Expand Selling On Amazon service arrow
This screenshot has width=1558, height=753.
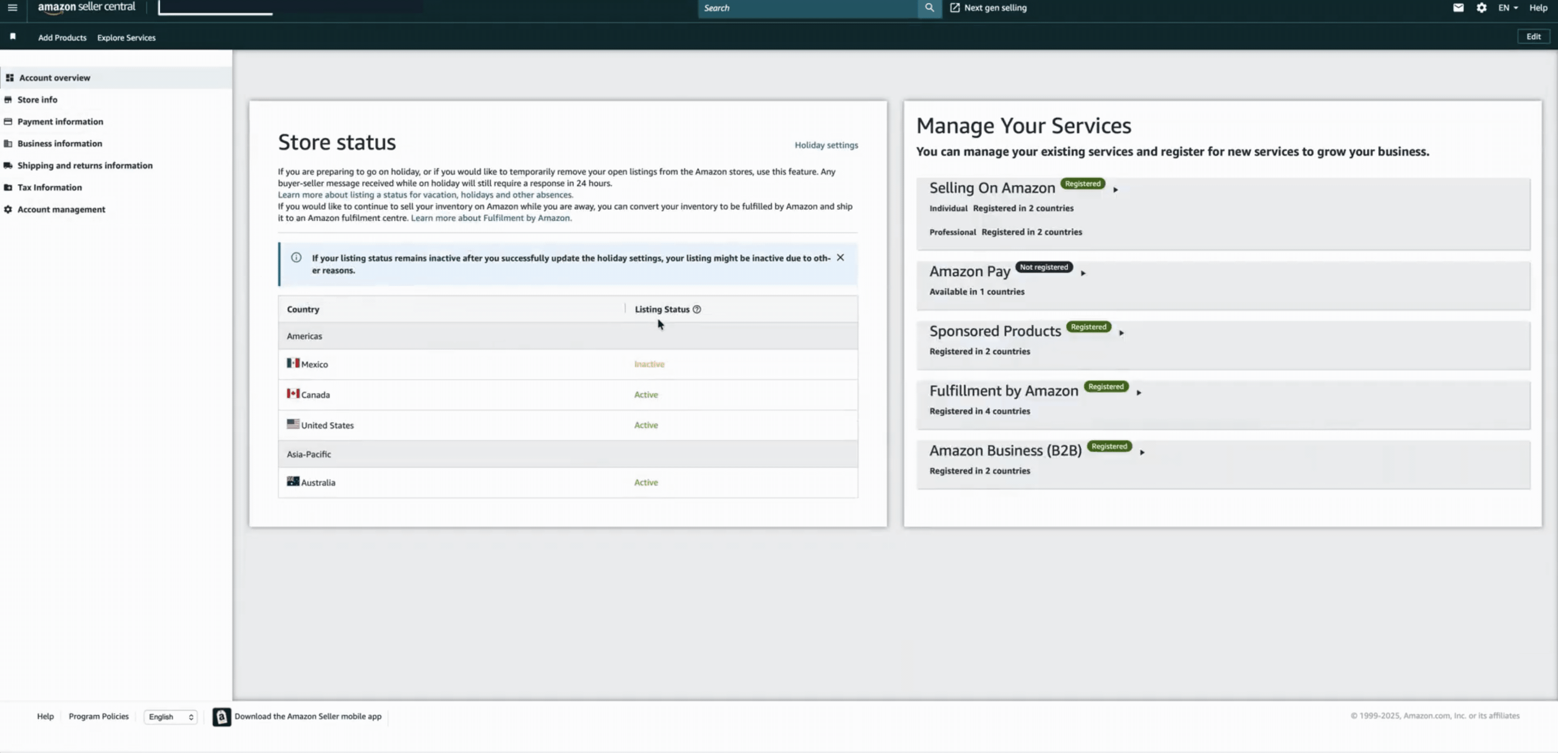1115,190
